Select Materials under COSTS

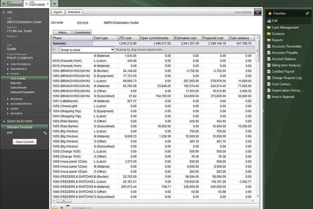click(16, 83)
